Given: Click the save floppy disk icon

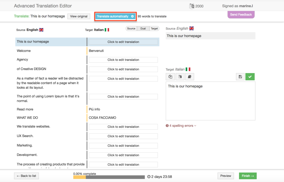Looking at the screenshot, I should [x=240, y=77].
